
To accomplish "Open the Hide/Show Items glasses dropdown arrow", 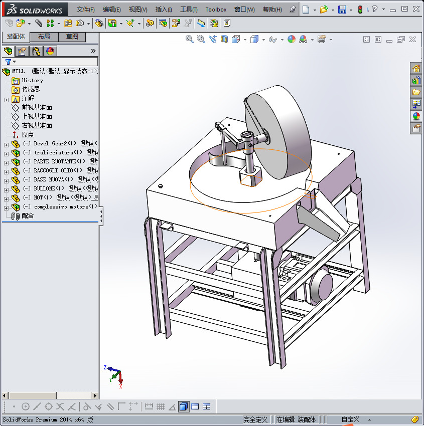I will (x=282, y=40).
